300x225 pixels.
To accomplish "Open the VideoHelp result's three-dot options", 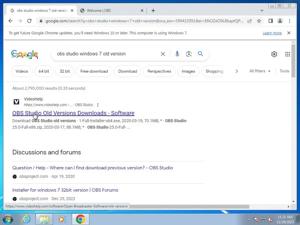I will coord(98,105).
